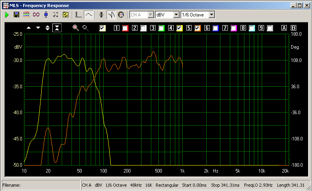This screenshot has height=191, width=312.
Task: Select the frequency response curve icon
Action: point(89,15)
